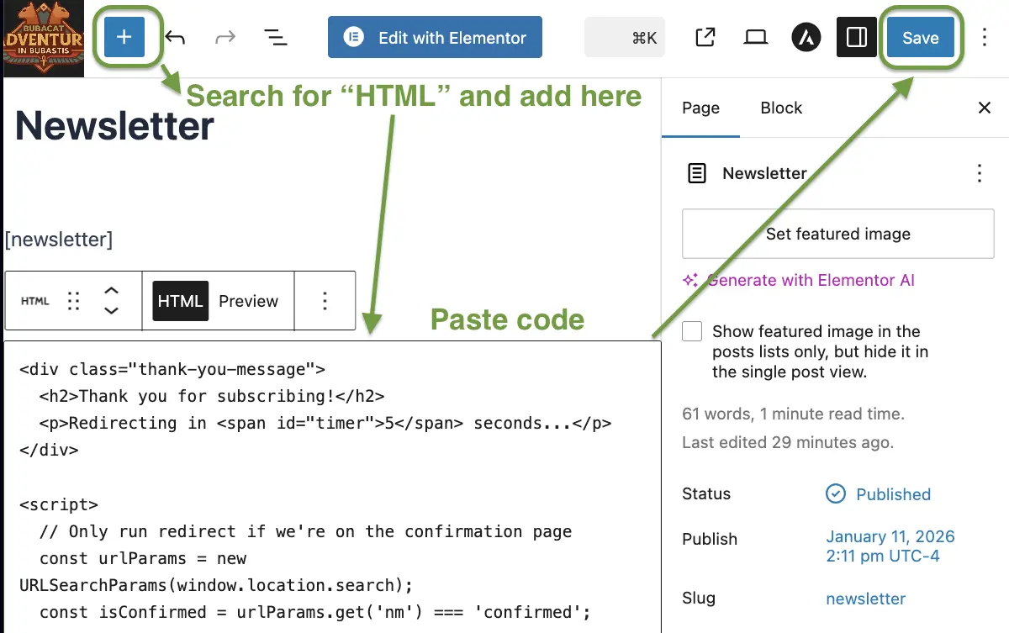
Task: Save the Newsletter page
Action: point(920,37)
